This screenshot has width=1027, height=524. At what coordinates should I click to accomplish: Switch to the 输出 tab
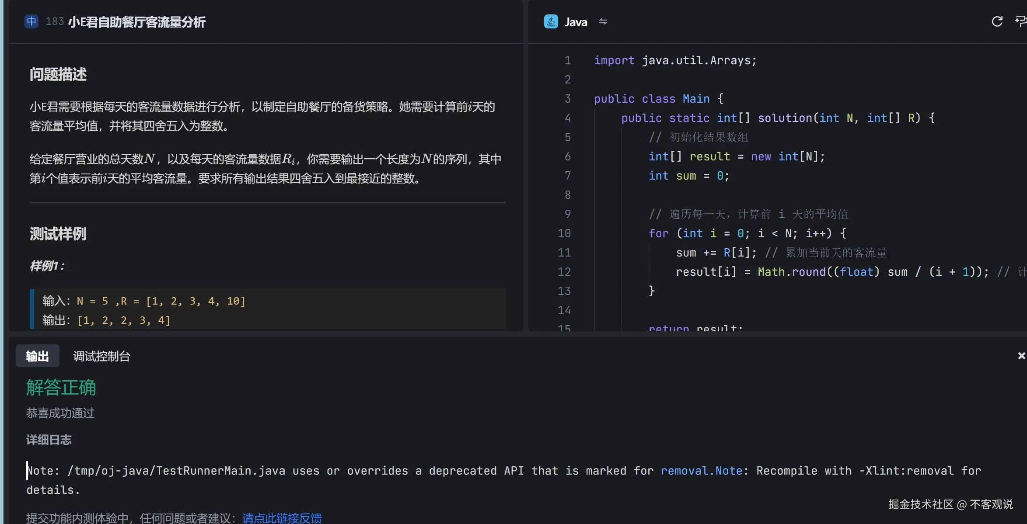pyautogui.click(x=37, y=356)
